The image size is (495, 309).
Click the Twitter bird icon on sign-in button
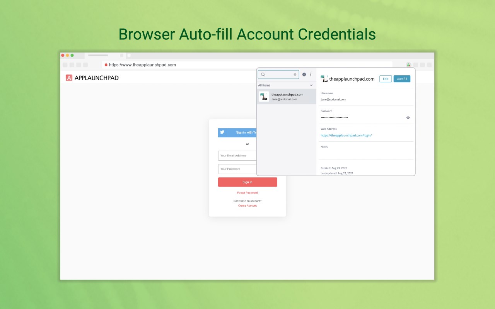point(222,132)
